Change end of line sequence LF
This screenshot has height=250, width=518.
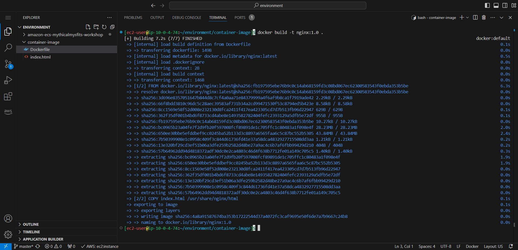pyautogui.click(x=458, y=246)
